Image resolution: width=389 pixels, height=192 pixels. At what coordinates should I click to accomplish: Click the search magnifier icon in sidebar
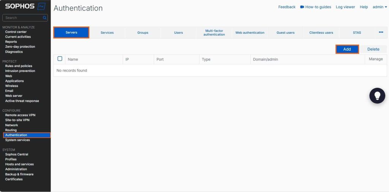click(x=45, y=18)
